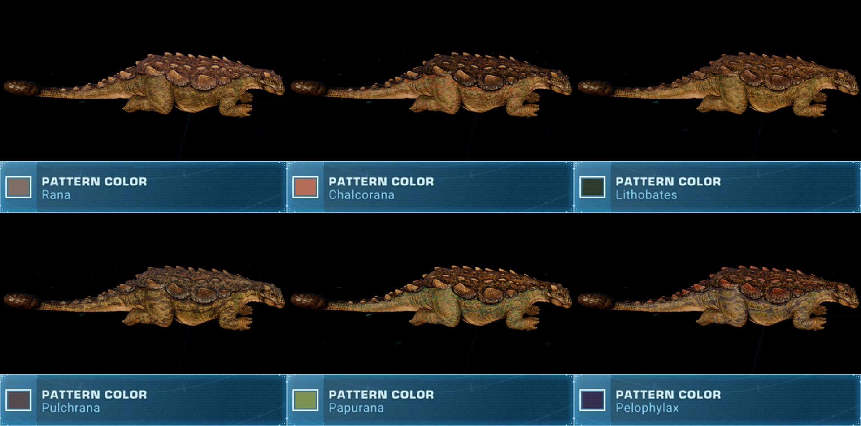Click the Chalcorana pattern name text
This screenshot has width=861, height=426.
361,195
